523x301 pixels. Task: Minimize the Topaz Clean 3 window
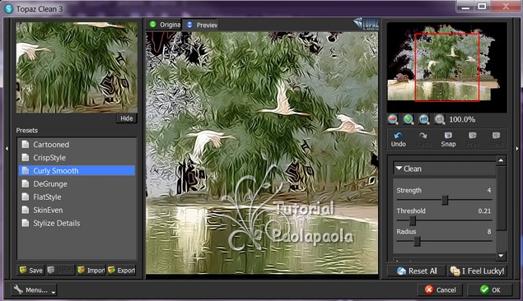click(465, 7)
